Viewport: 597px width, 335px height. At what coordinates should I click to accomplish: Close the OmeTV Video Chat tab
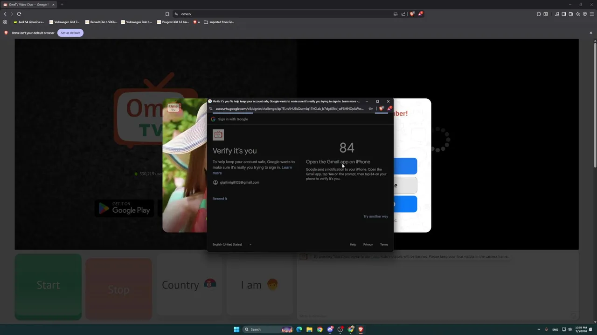pyautogui.click(x=53, y=5)
